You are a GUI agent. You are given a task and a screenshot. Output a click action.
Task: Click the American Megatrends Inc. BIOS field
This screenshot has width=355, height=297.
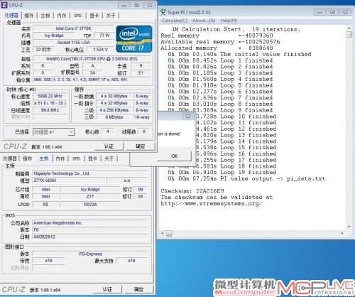click(89, 223)
